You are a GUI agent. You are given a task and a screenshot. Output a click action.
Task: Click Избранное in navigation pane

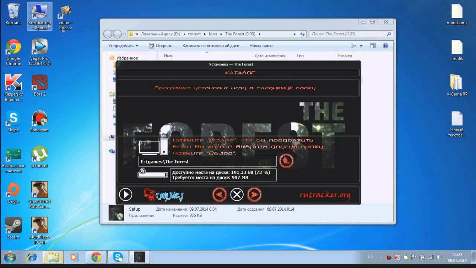tap(127, 58)
